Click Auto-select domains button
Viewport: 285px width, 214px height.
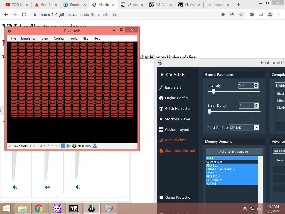[234, 152]
